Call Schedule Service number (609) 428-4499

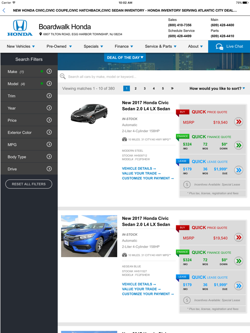pyautogui.click(x=180, y=36)
